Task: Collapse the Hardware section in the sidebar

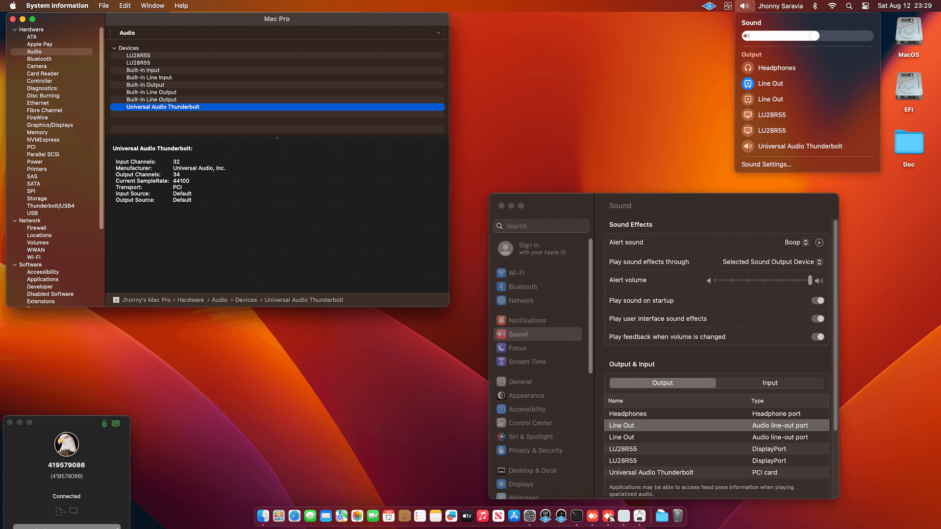Action: (15, 29)
